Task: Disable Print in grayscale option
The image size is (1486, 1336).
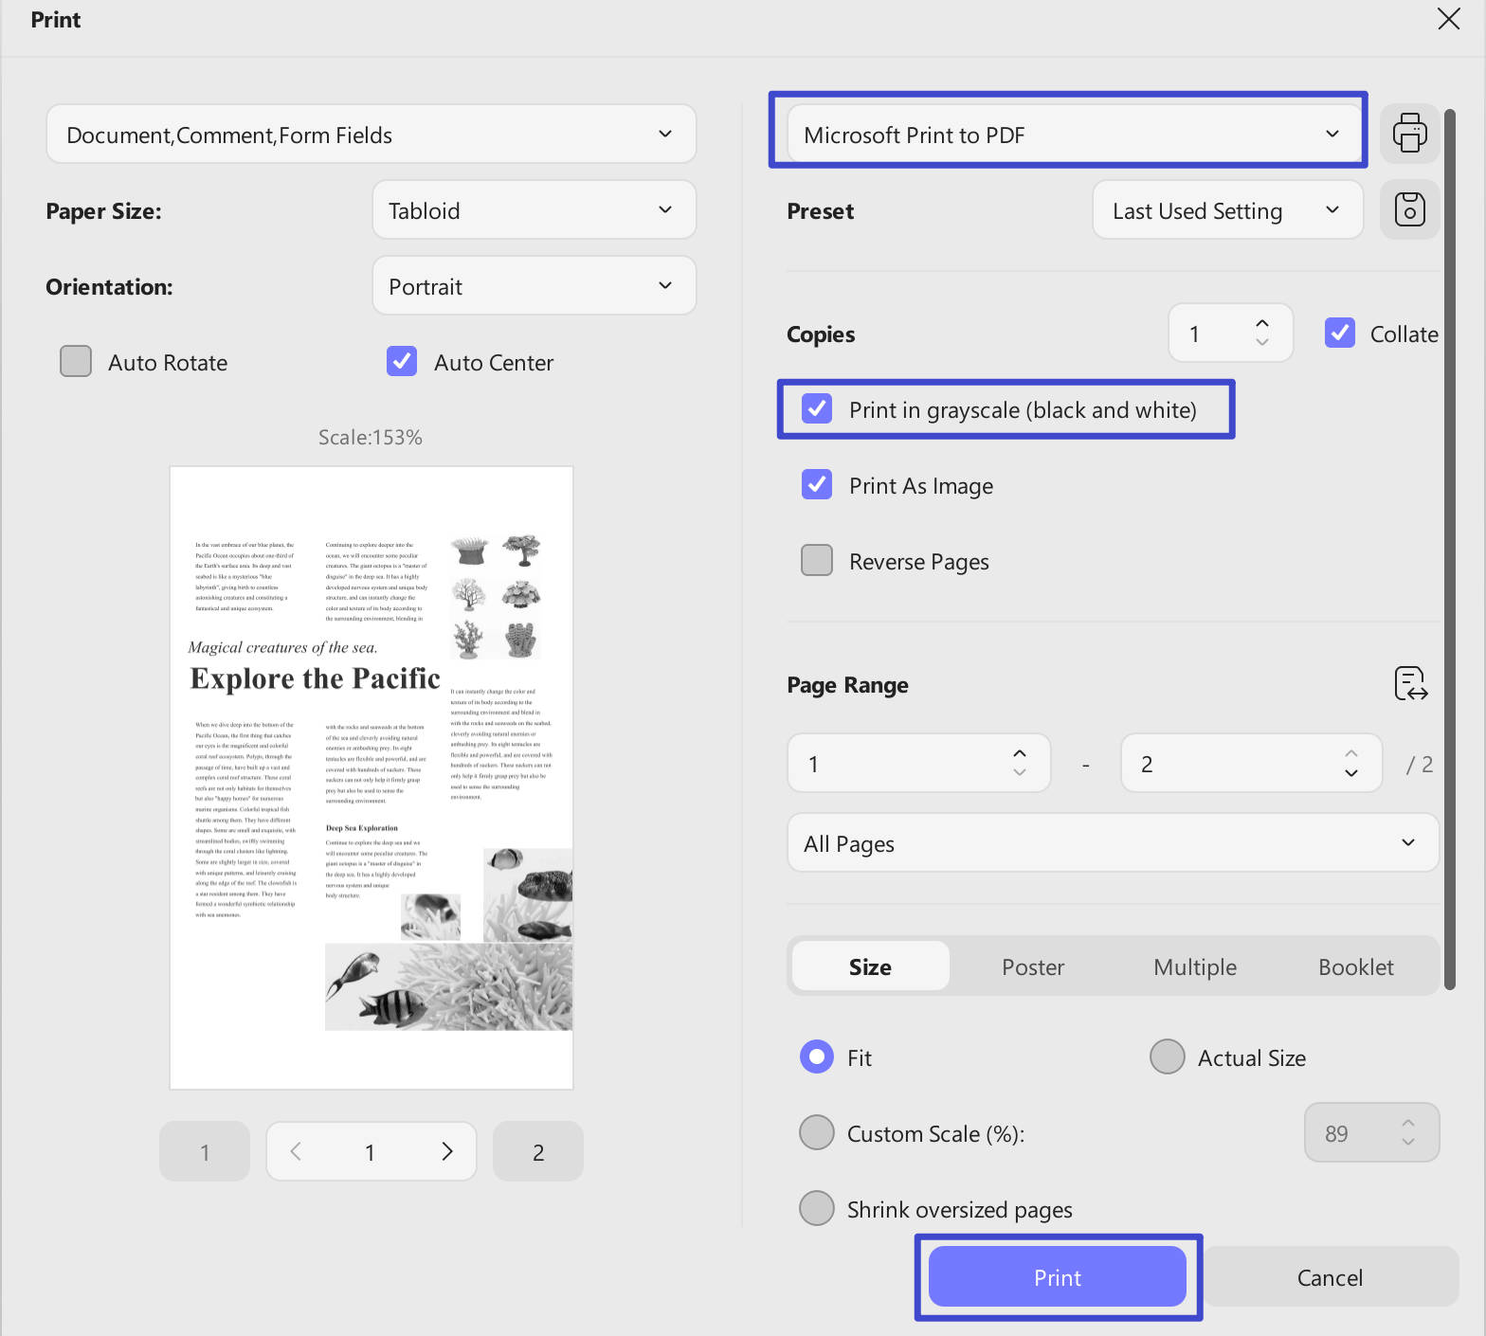Action: click(x=817, y=408)
